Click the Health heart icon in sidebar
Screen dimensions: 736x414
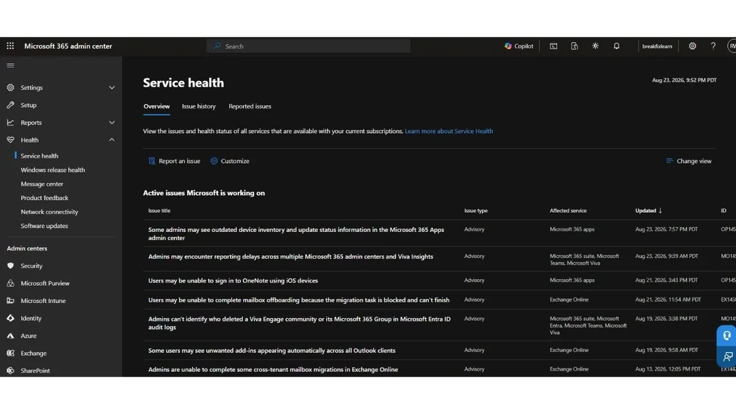pyautogui.click(x=10, y=140)
